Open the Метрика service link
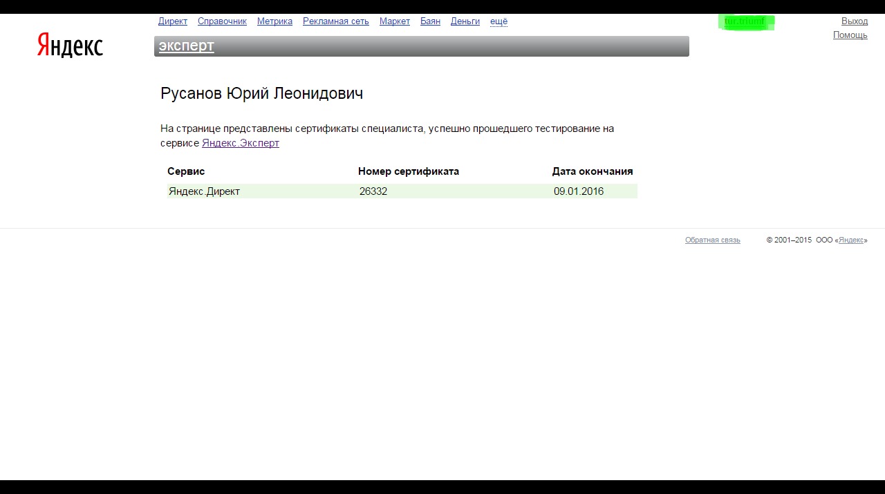This screenshot has height=494, width=885. click(x=274, y=21)
